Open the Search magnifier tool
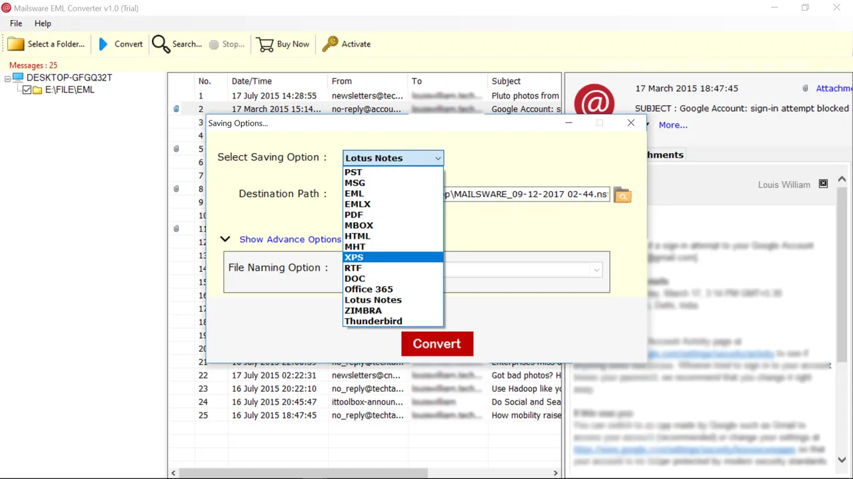This screenshot has height=479, width=853. pos(161,44)
